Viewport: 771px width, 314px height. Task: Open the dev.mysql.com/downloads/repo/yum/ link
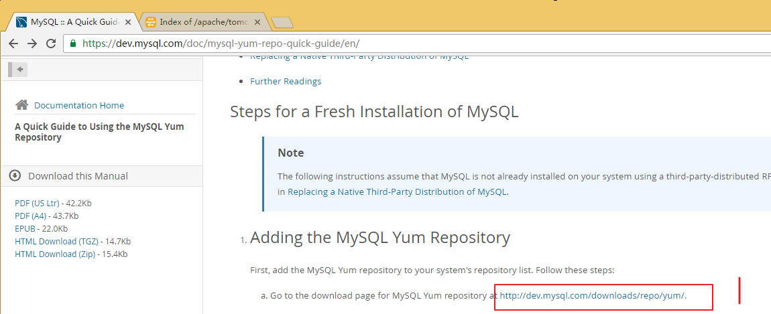point(592,295)
